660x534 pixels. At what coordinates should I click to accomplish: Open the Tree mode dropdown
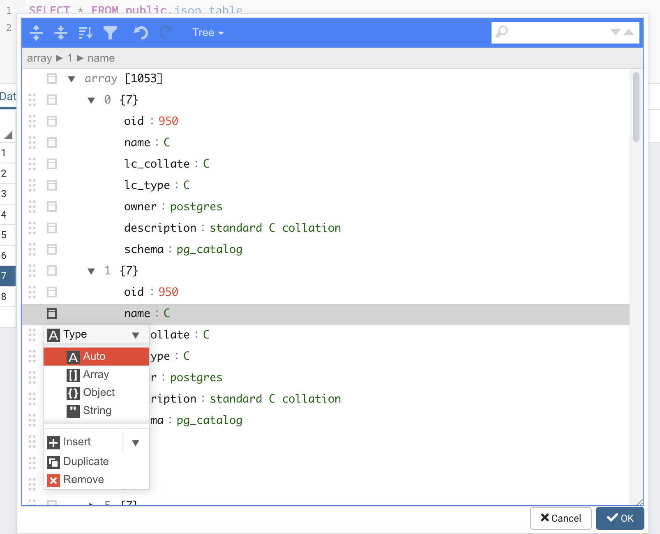[208, 33]
